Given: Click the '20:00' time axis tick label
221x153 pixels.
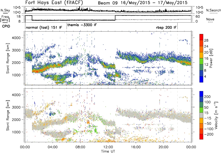Looking at the screenshot, I should (x=163, y=147).
